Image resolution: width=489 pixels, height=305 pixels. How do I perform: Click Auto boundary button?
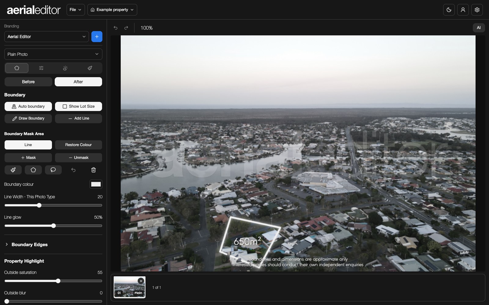(x=28, y=106)
